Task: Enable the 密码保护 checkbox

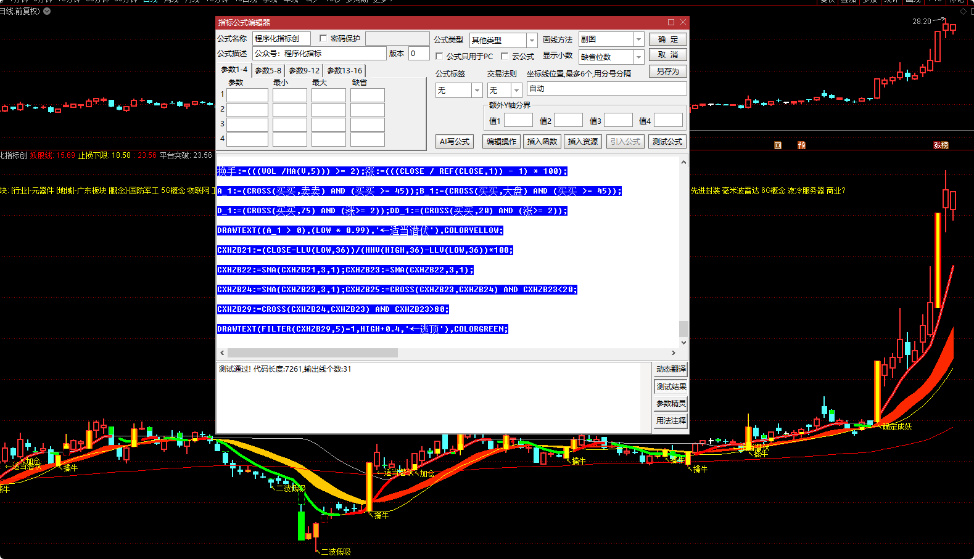Action: pos(323,38)
